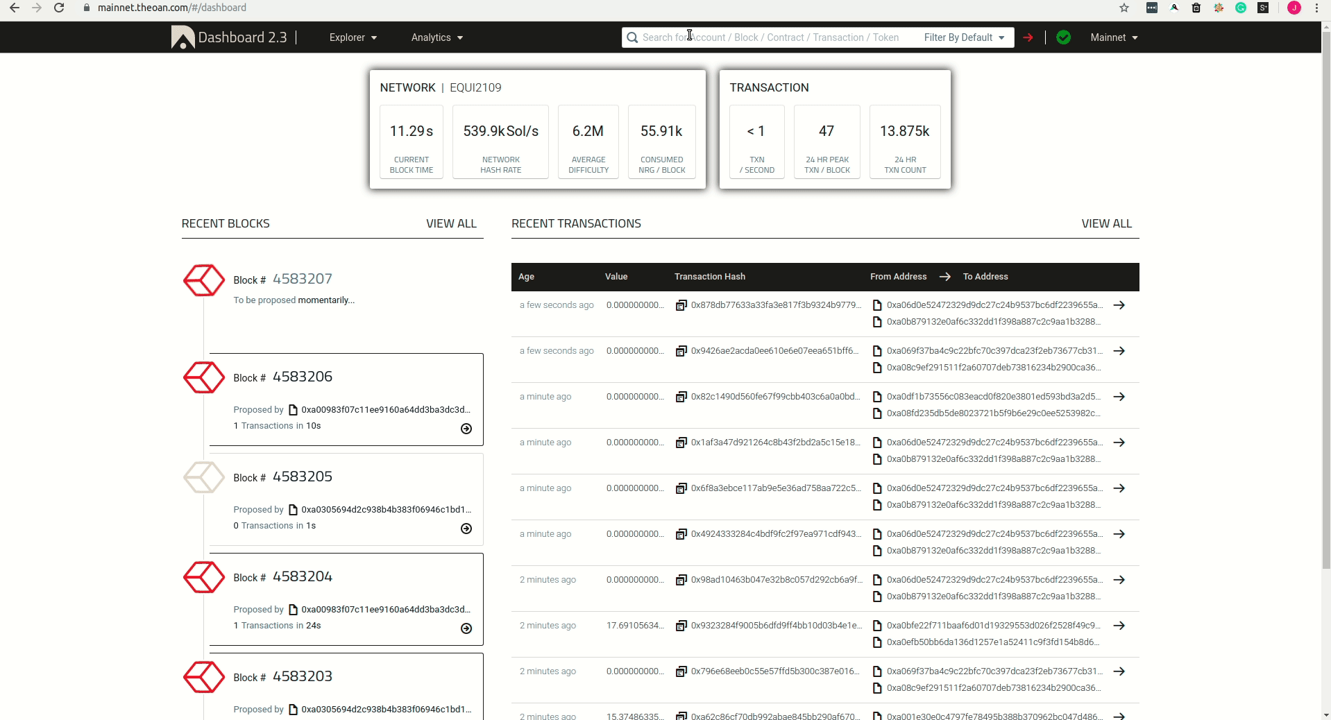Open block 4583206 details arrow icon
The image size is (1331, 720).
pos(466,429)
